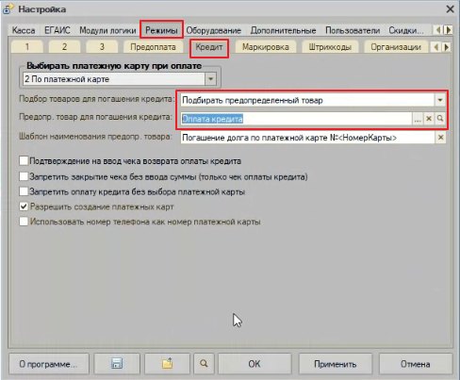Open the Модули логики tab

point(107,30)
